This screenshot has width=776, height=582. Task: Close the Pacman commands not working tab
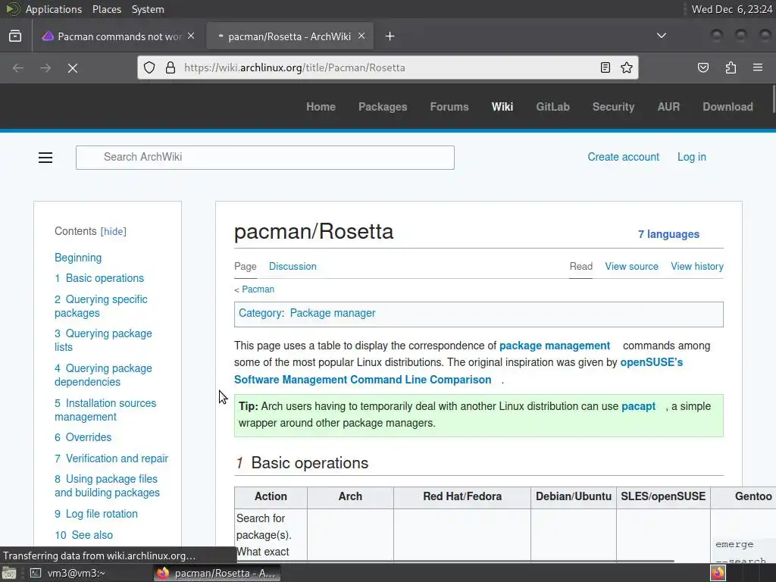coord(191,36)
